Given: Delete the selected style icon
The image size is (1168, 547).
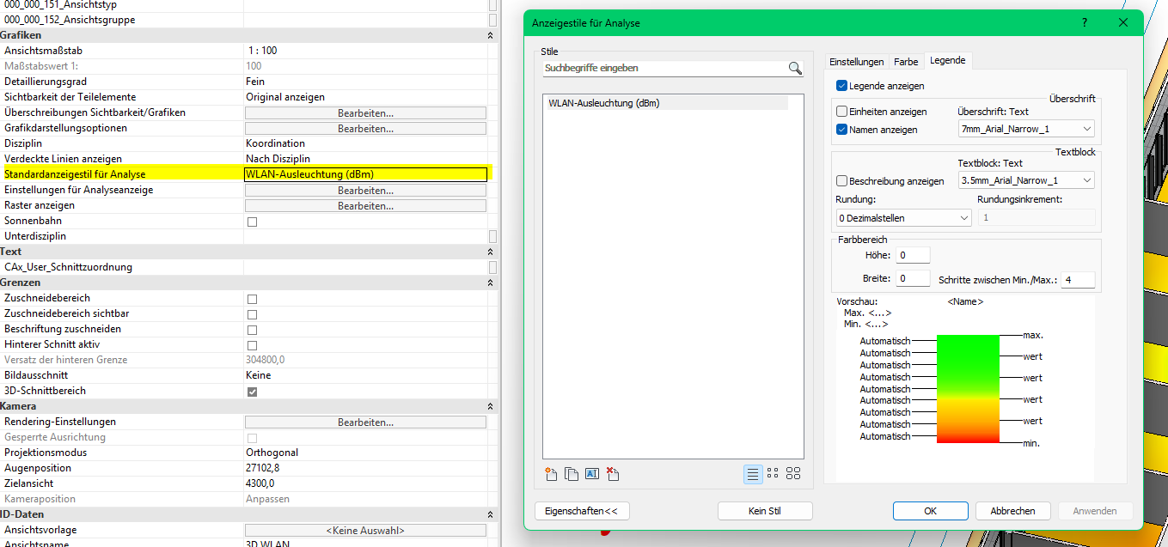Looking at the screenshot, I should coord(613,474).
